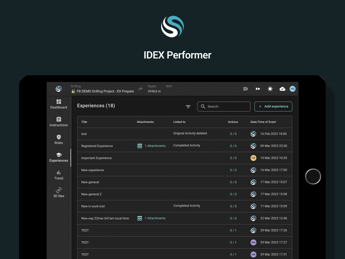Sort by Linked to column header
This screenshot has width=345, height=259.
(179, 122)
